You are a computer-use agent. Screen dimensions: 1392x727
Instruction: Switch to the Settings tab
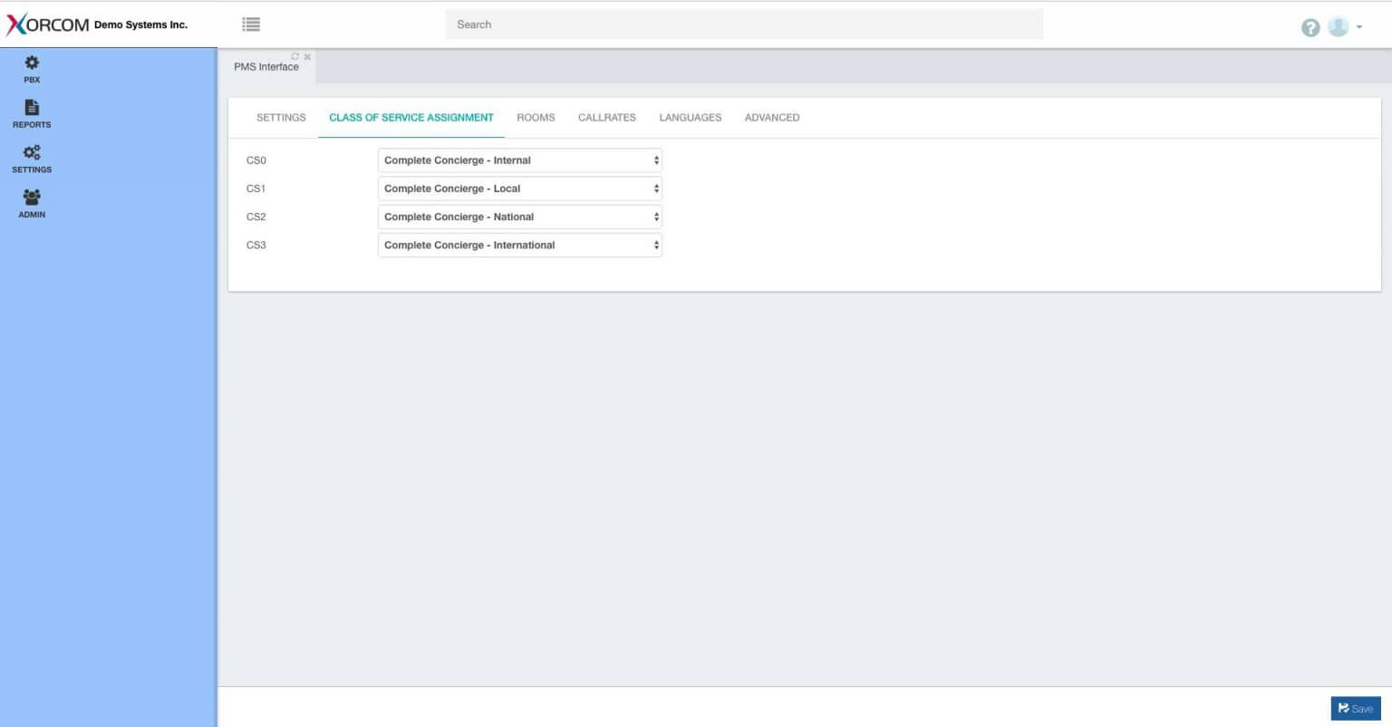coord(281,118)
